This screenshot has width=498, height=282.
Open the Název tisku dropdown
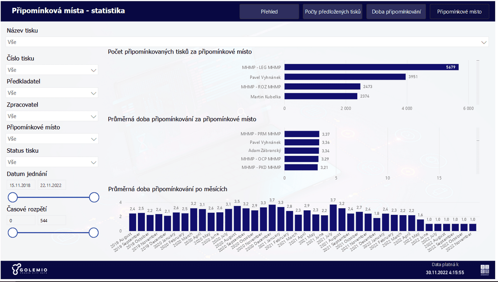pyautogui.click(x=483, y=42)
